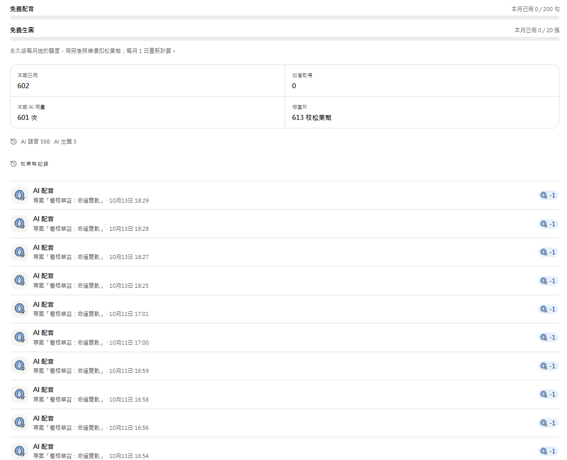Click AI 配音 icon for 10月13日 18:29 entry
Screen dimensions: 567x460
pyautogui.click(x=20, y=195)
